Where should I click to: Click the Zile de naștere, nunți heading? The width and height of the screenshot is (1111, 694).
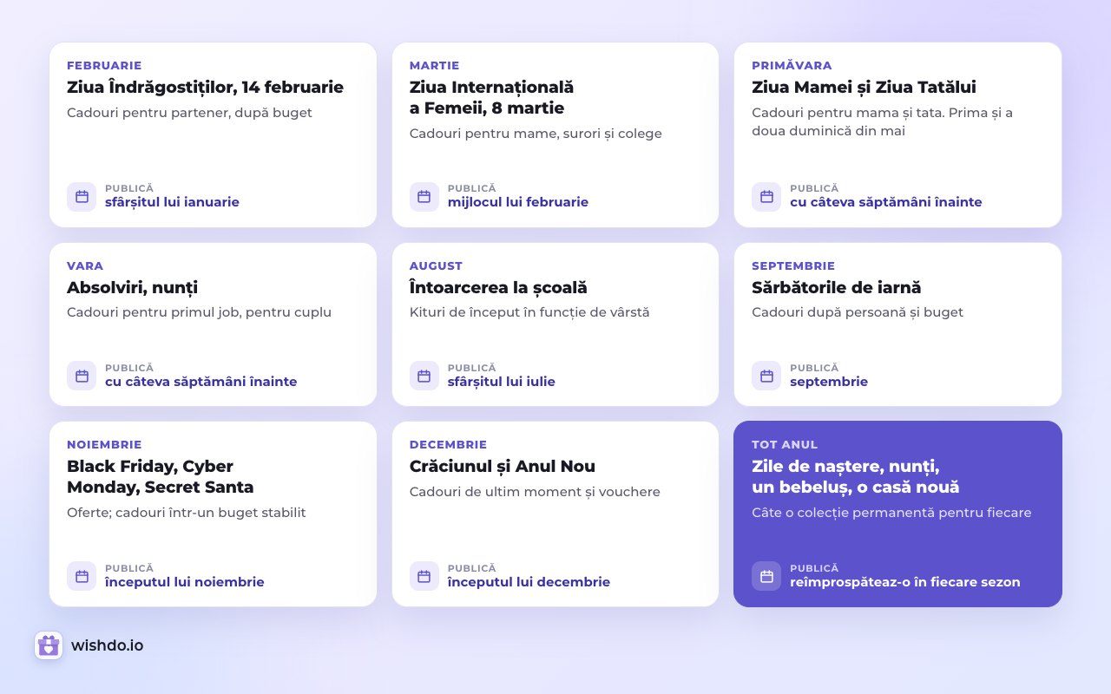[x=855, y=476]
